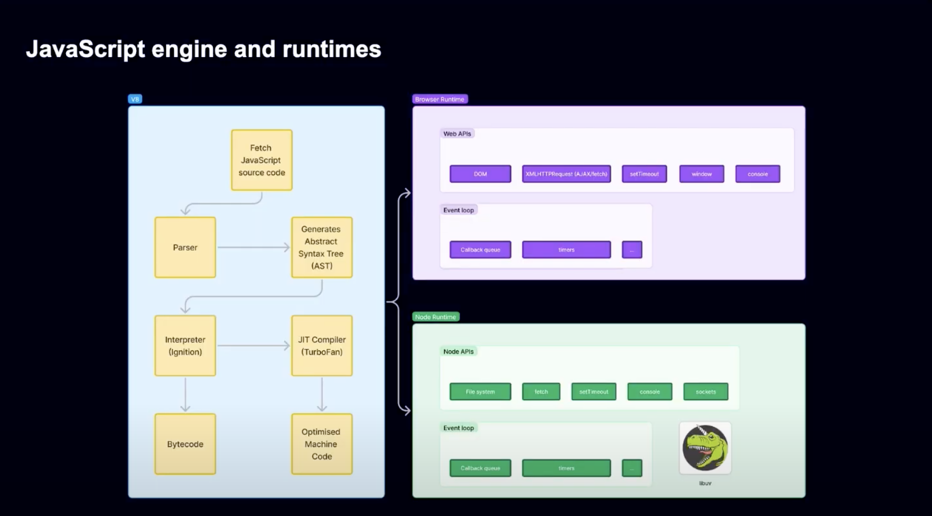
Task: Click the Interpreter (Ignition) box
Action: click(185, 346)
